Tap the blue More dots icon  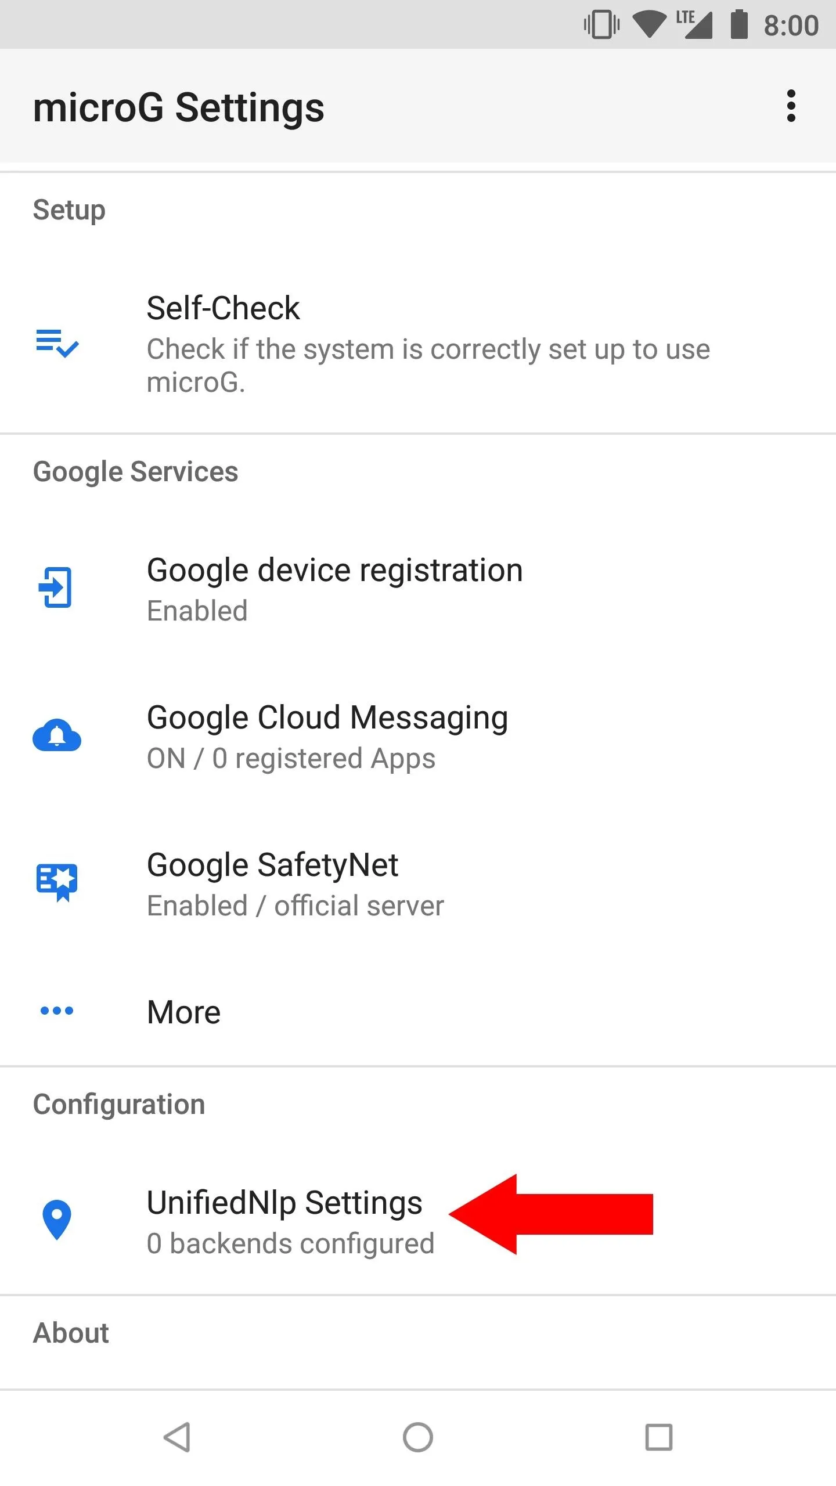click(57, 1011)
